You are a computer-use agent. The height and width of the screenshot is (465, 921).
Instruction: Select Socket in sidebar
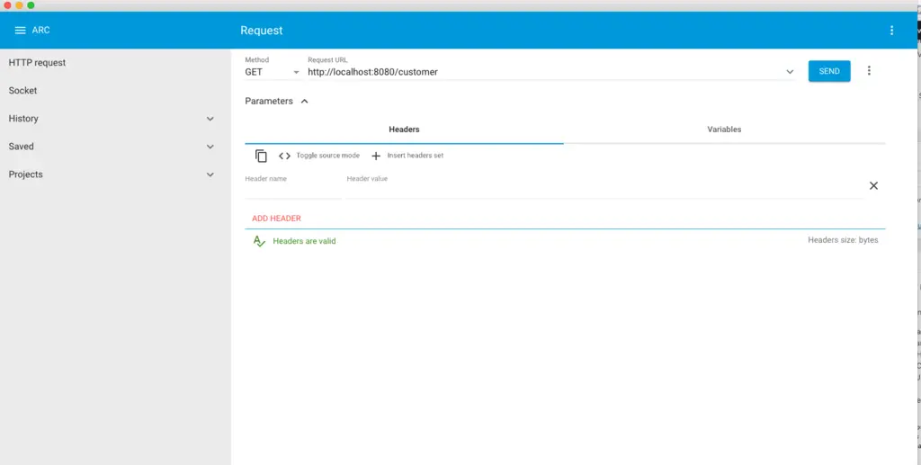22,91
